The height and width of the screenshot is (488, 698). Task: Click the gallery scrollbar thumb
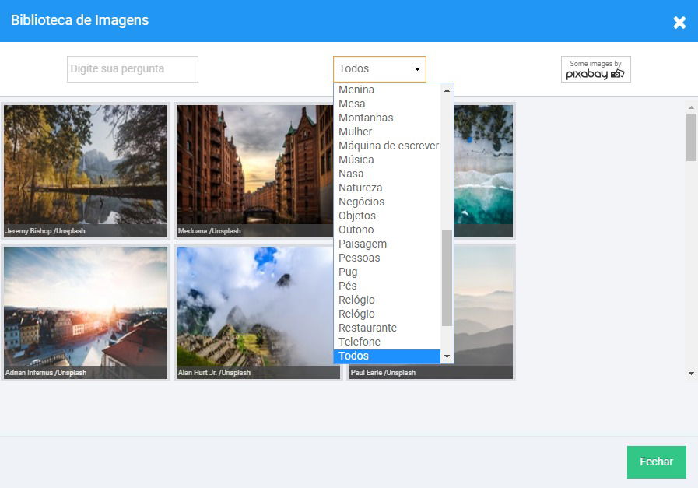691,137
